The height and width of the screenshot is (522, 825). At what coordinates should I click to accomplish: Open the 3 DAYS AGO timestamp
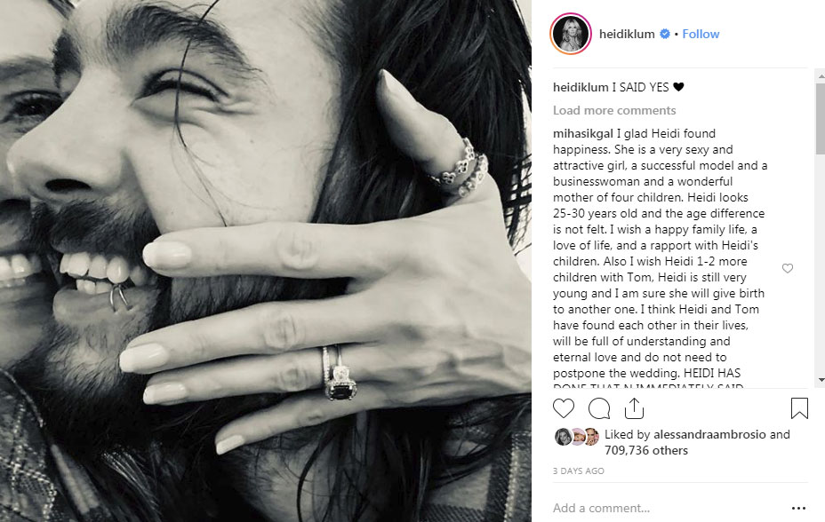tap(579, 471)
